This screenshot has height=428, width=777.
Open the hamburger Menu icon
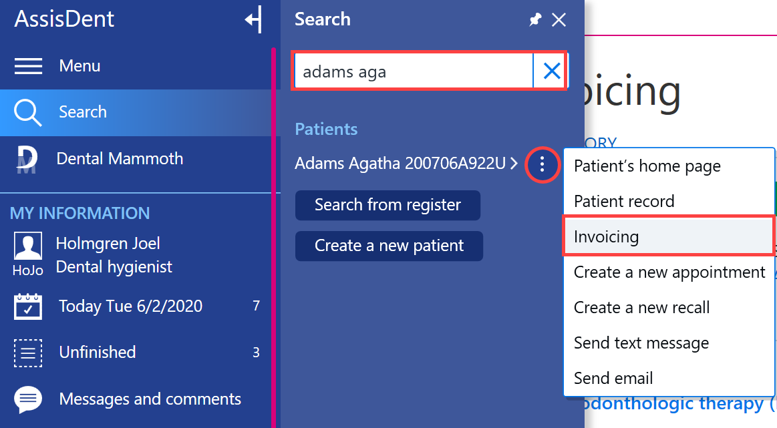[28, 66]
